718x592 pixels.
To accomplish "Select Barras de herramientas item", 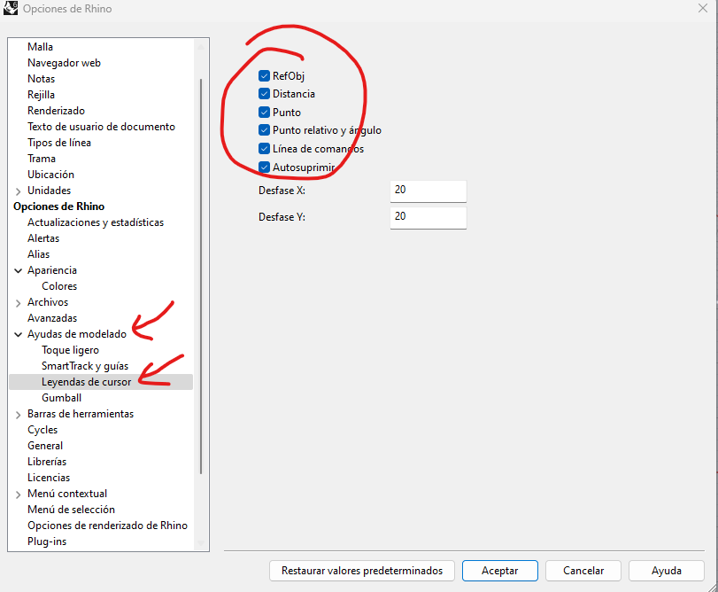I will click(x=81, y=414).
